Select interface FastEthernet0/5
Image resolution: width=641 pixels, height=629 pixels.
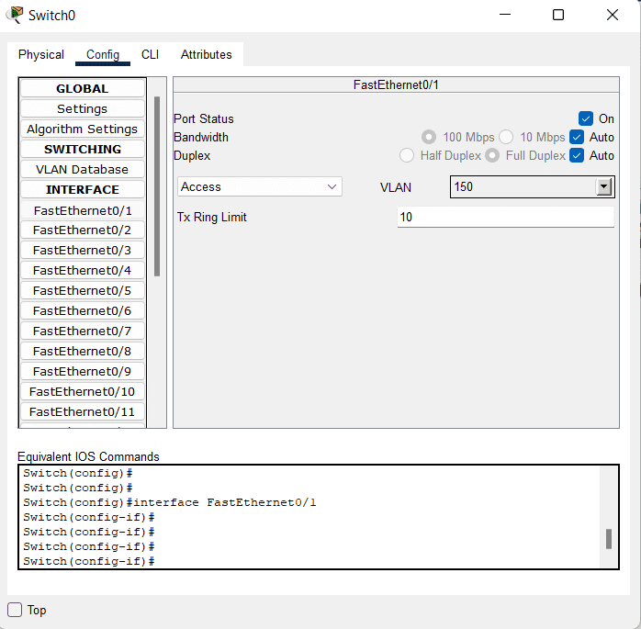(82, 290)
